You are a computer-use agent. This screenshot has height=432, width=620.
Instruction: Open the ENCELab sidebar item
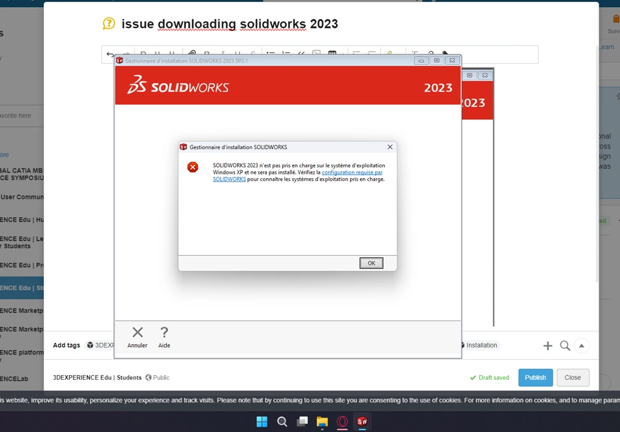14,378
